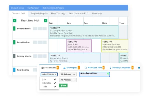Click Robert Harris green status color bar
This screenshot has width=150, height=104.
click(x=14, y=28)
